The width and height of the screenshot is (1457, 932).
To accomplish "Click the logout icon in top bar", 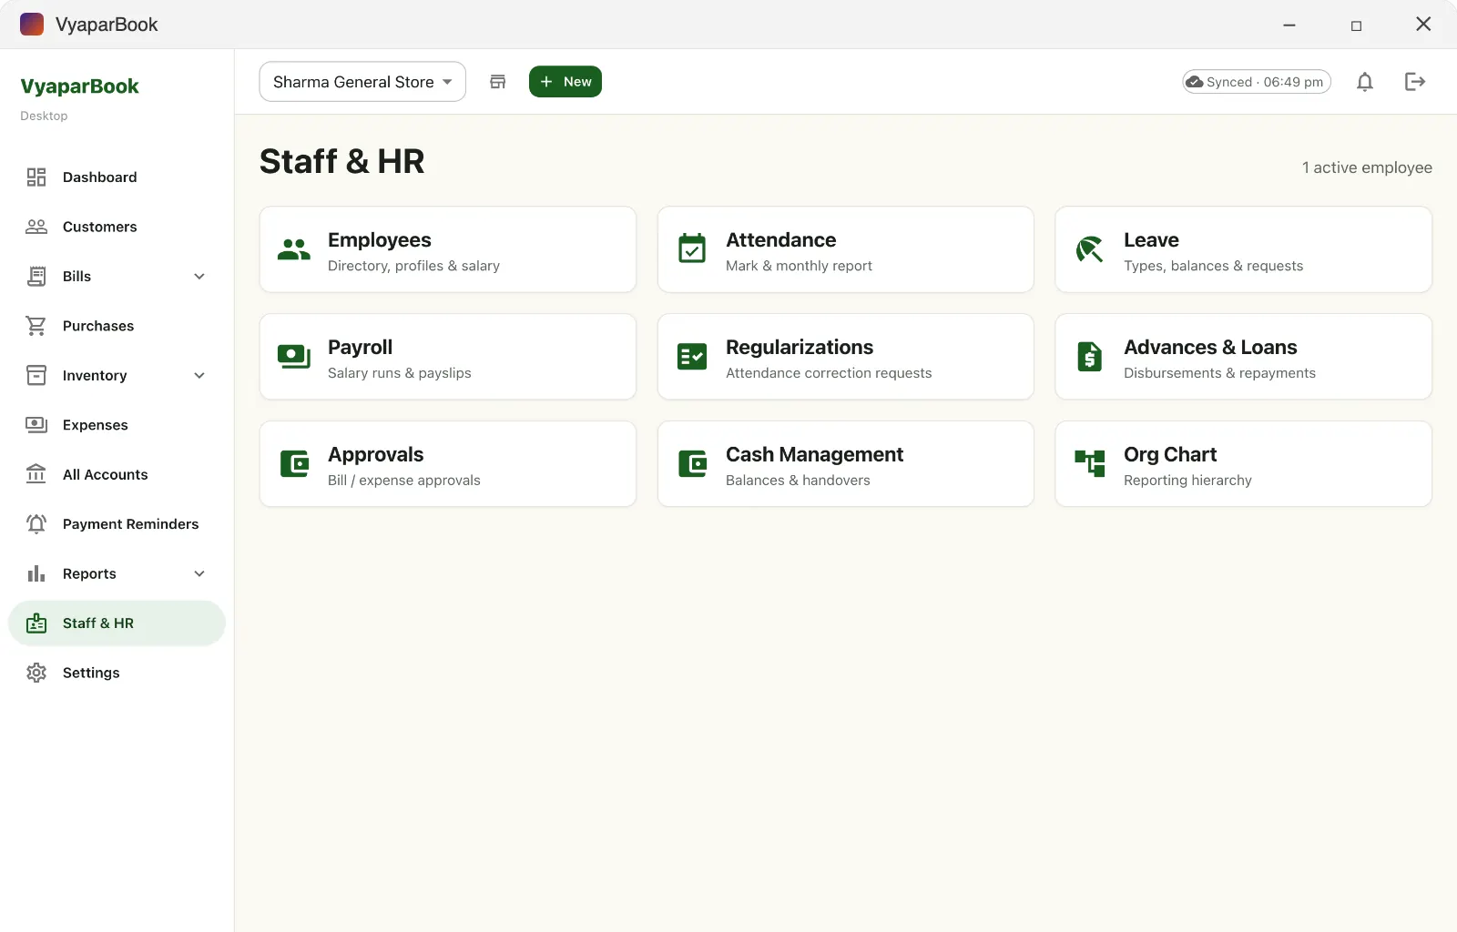I will 1415,82.
